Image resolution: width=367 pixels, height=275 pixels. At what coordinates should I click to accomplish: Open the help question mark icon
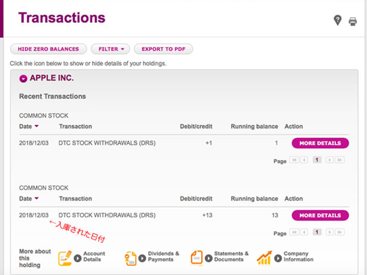coord(338,20)
